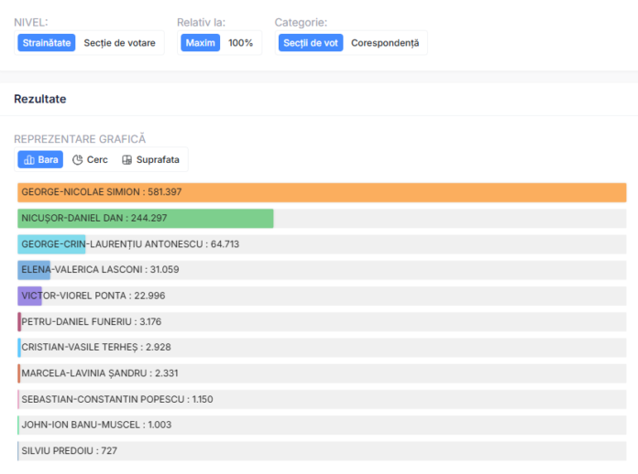Set relative scale to 100%
Screen dimensions: 638x474
coord(240,43)
